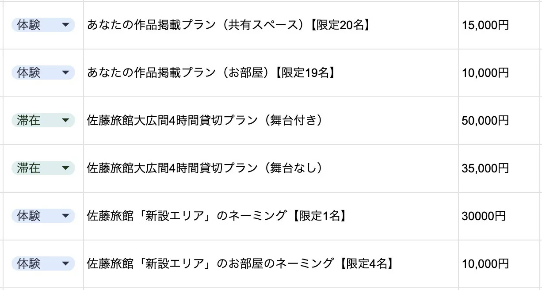Click the 滞在 chip label in 舞台付き row
The image size is (542, 290).
(x=29, y=120)
